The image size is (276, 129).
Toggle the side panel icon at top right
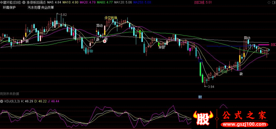coord(274,2)
